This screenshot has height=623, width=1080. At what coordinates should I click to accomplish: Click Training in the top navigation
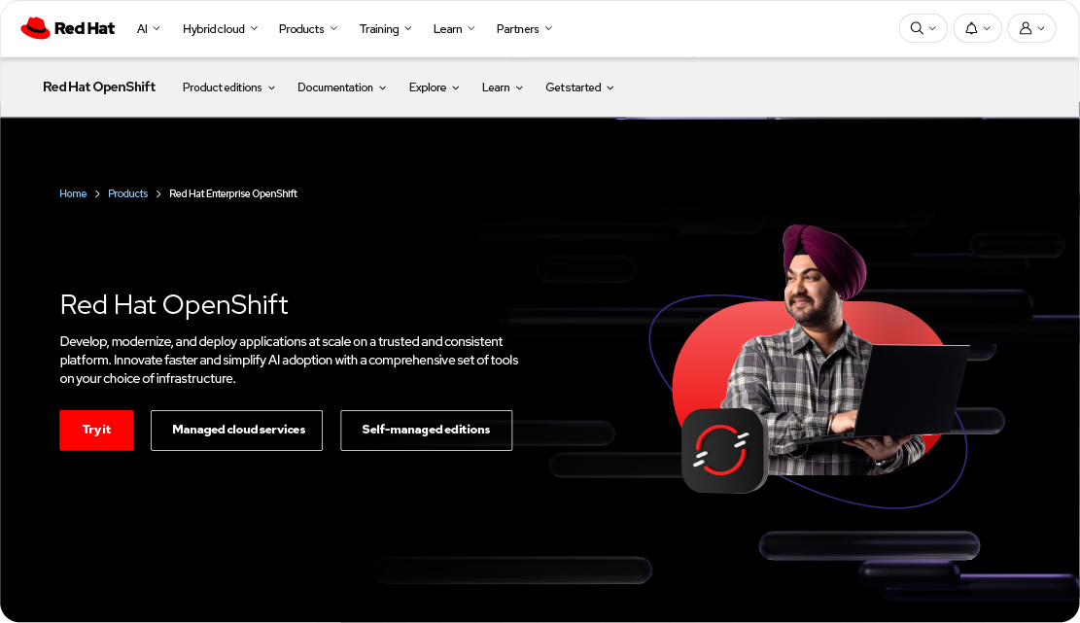tap(385, 29)
